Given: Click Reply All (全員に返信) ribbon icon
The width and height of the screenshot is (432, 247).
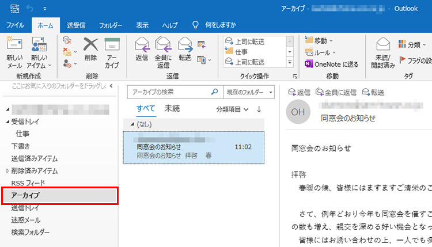Looking at the screenshot, I should (x=163, y=45).
